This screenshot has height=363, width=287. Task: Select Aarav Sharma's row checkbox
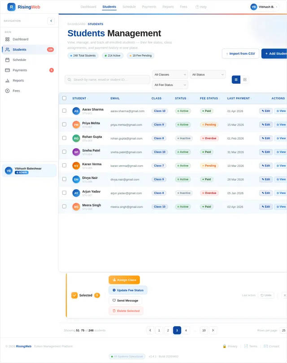(64, 111)
